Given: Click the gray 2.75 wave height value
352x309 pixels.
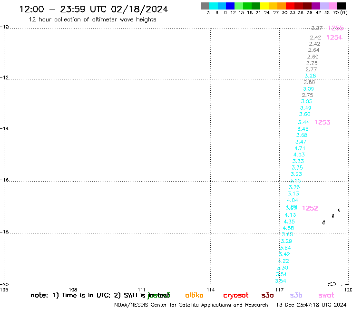Looking at the screenshot, I should pyautogui.click(x=308, y=95).
